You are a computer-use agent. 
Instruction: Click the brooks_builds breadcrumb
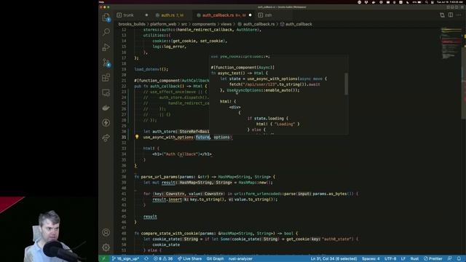[132, 24]
